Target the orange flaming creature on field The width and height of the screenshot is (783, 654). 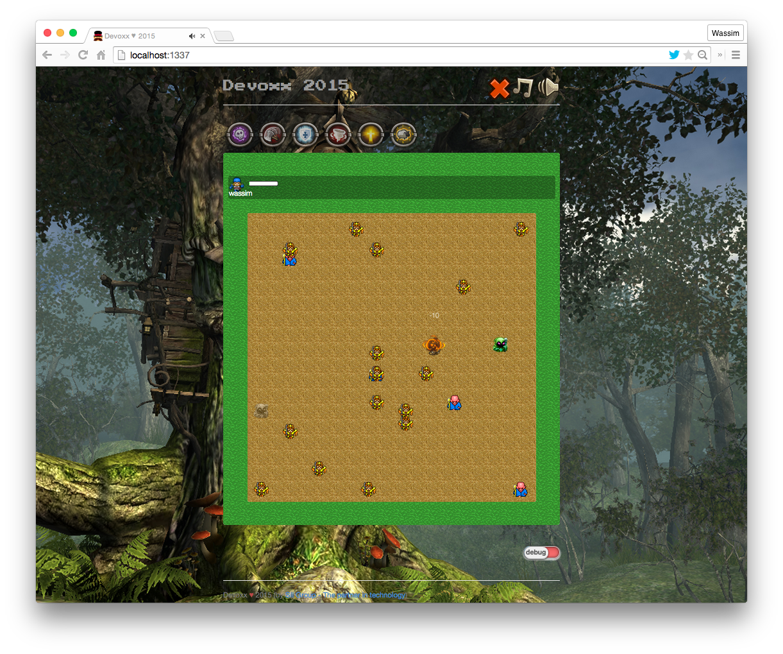(x=434, y=345)
